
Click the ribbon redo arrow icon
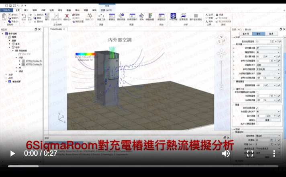pos(30,16)
